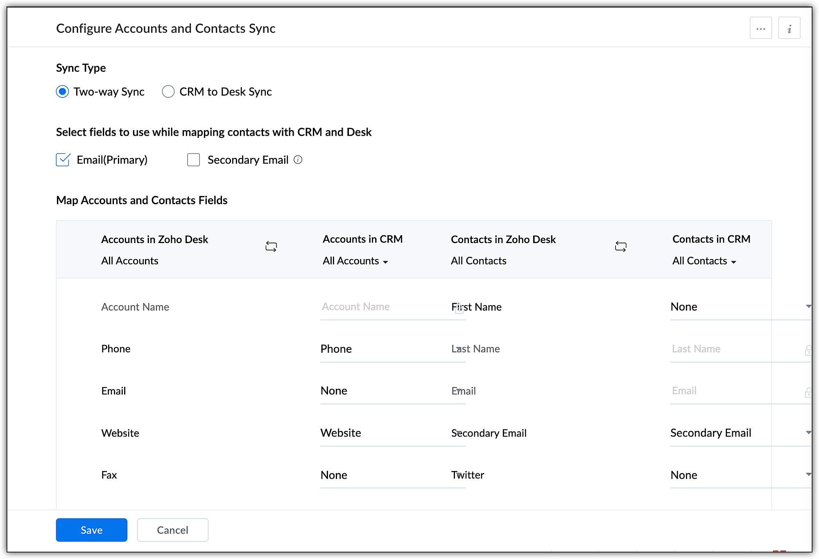Open All Accounts dropdown under Accounts in CRM

355,261
